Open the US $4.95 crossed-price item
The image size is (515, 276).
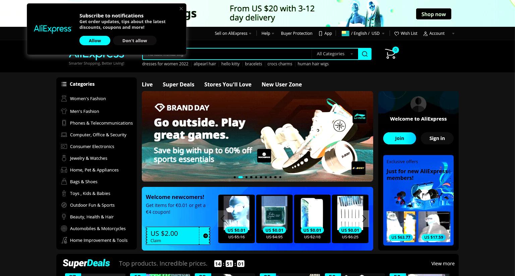click(274, 219)
